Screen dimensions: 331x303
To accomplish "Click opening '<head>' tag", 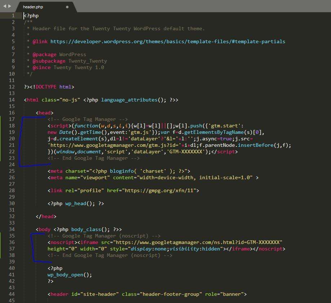I will 45,113.
